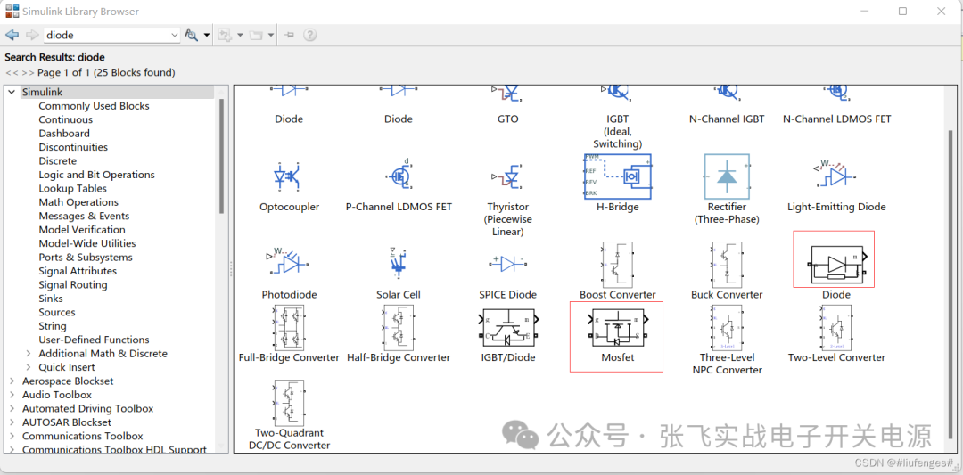Collapse the Simulink tree node

coord(12,92)
